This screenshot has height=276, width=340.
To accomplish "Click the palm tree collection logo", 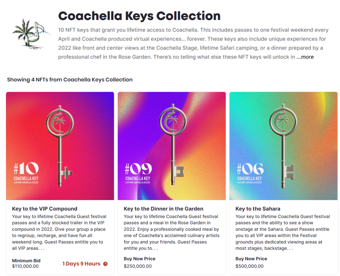I will pos(29,33).
